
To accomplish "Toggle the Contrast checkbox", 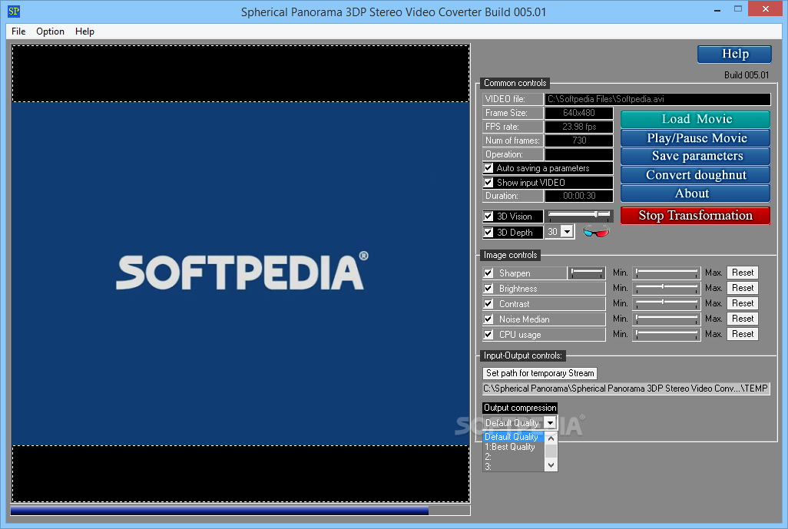I will [488, 303].
